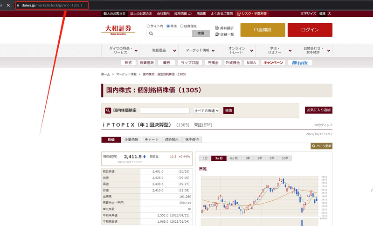Click ホーム in the breadcrumb

point(105,75)
